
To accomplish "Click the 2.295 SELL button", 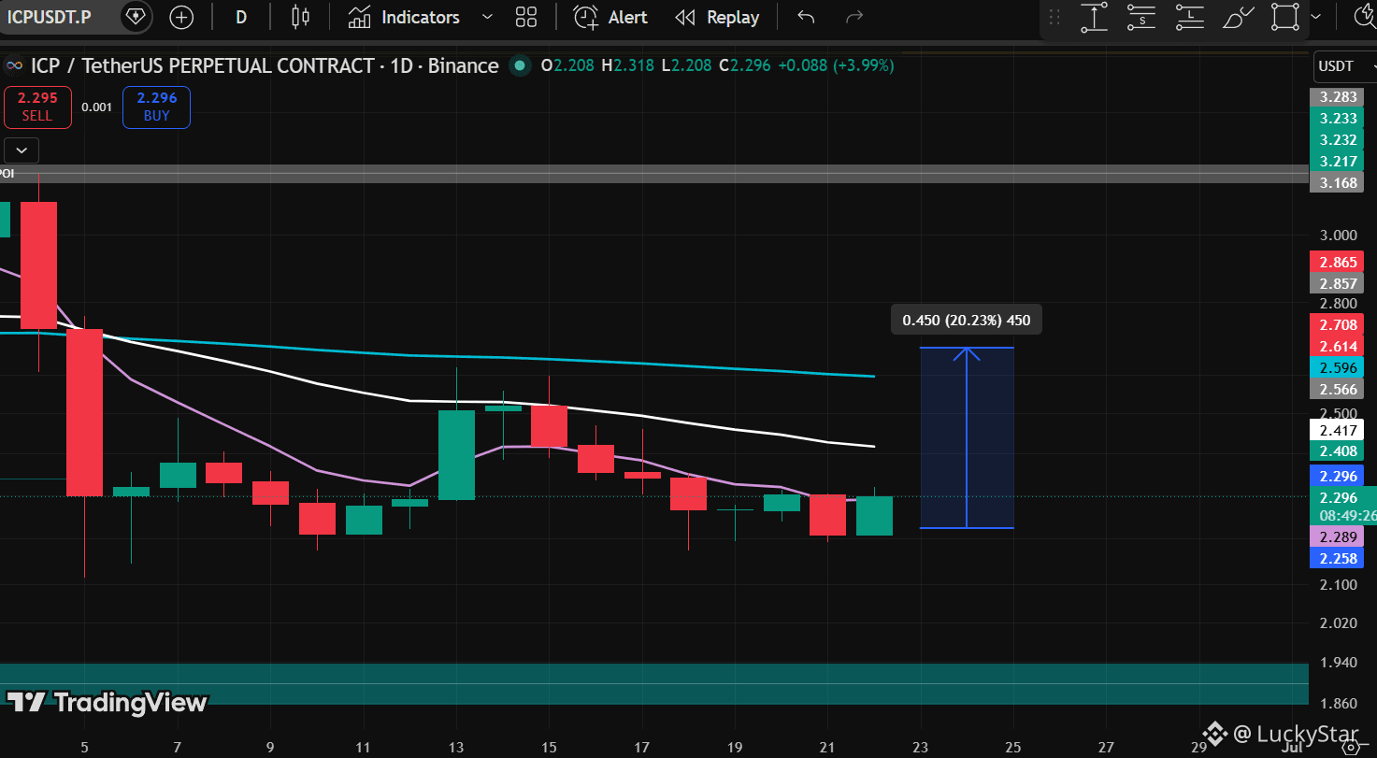I will click(37, 107).
